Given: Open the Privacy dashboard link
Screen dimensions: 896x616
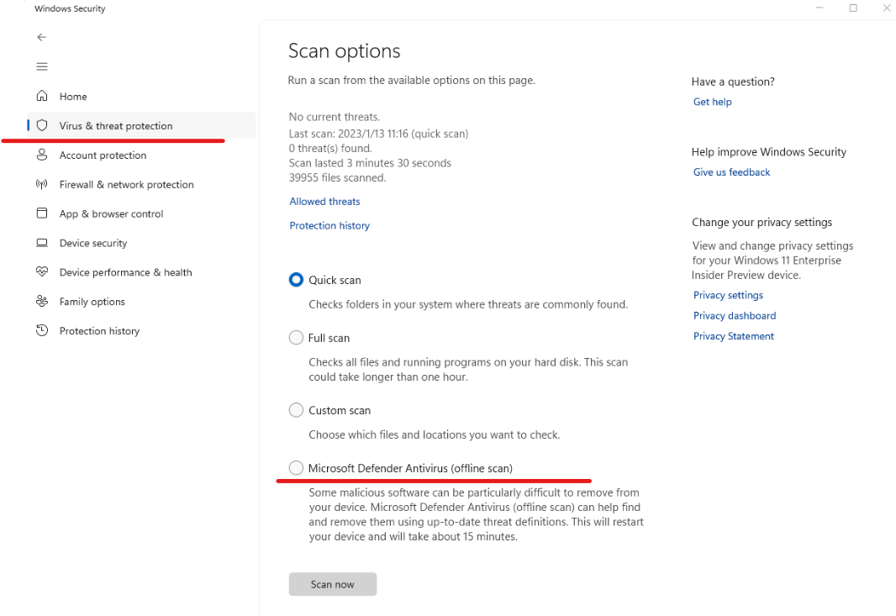Looking at the screenshot, I should point(735,315).
